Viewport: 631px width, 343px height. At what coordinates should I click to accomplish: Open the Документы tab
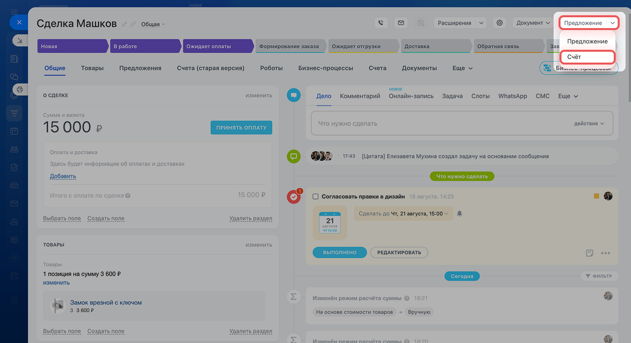419,68
